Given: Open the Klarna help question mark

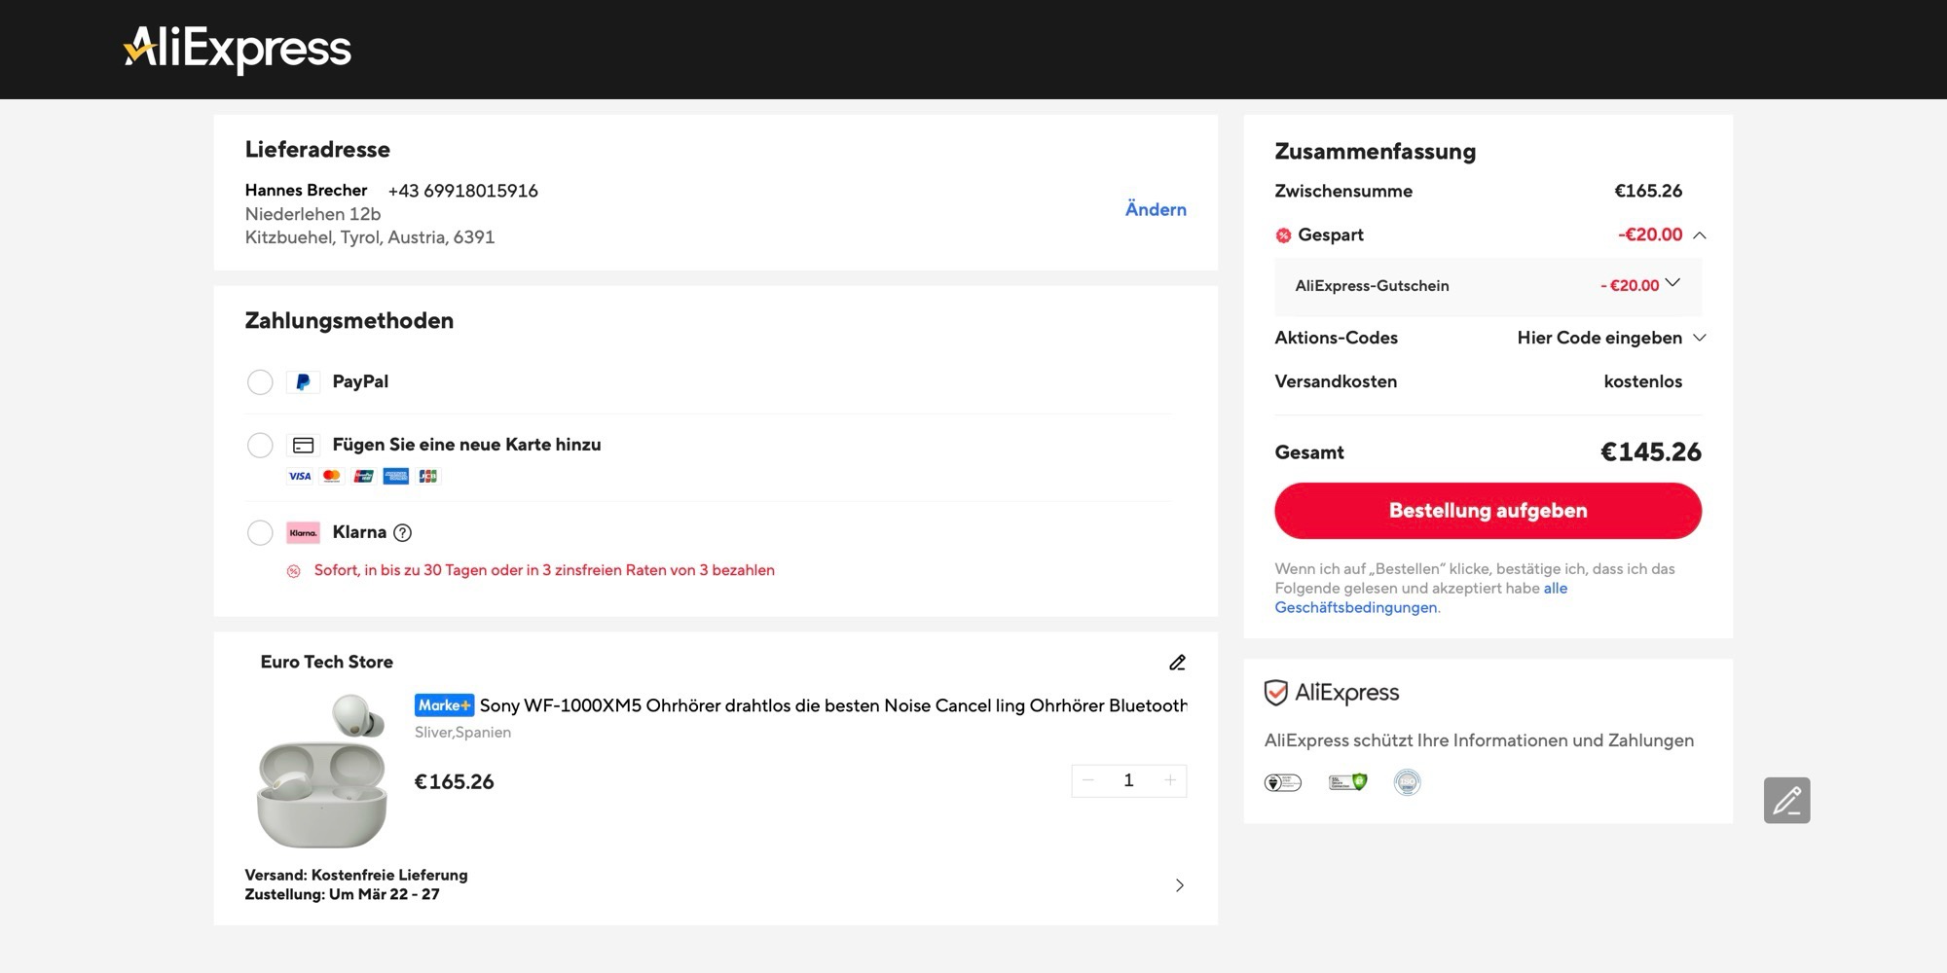Looking at the screenshot, I should coord(402,532).
